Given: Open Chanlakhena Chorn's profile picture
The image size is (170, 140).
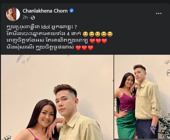Looking at the screenshot, I should pyautogui.click(x=13, y=14).
